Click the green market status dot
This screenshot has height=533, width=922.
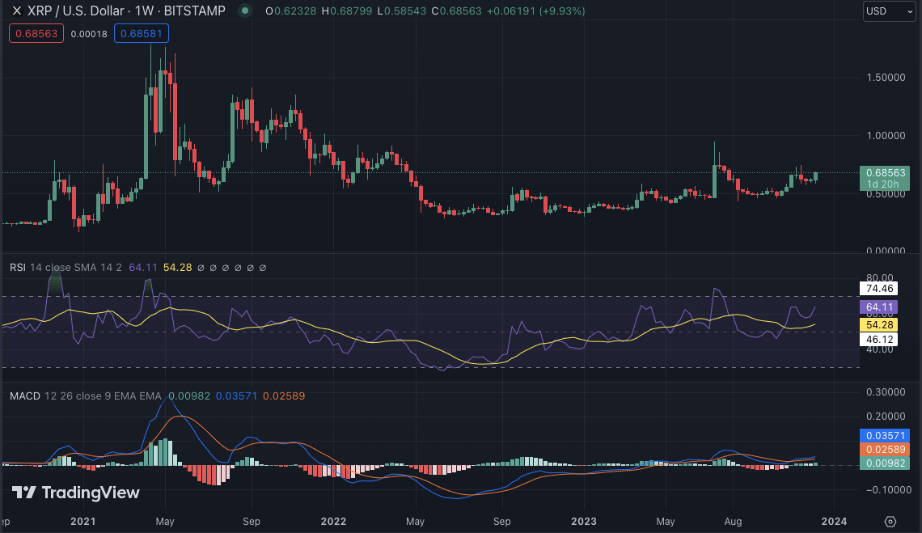244,11
